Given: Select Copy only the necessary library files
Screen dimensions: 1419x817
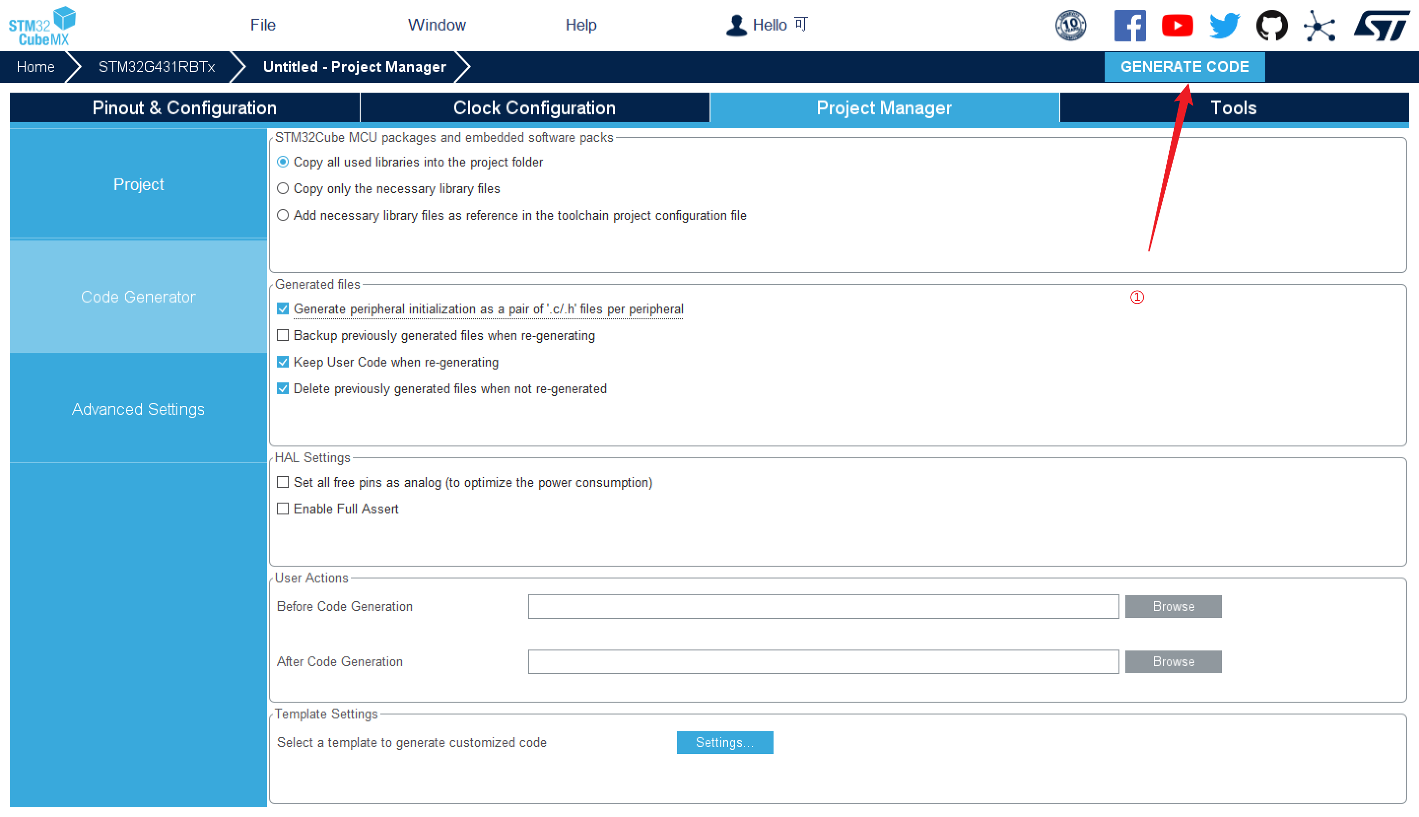Looking at the screenshot, I should pos(283,189).
